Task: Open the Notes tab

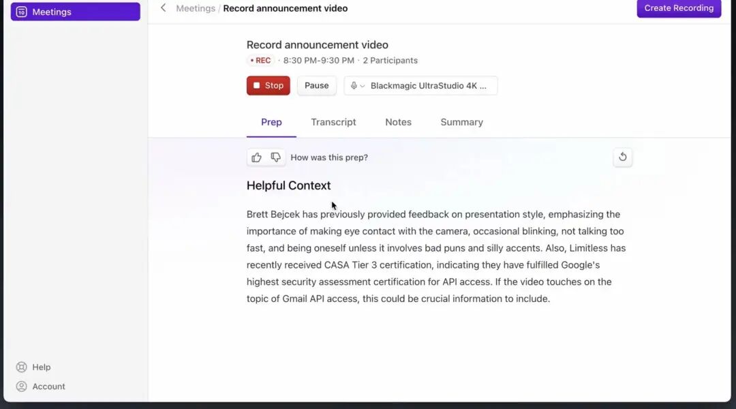Action: pyautogui.click(x=398, y=122)
